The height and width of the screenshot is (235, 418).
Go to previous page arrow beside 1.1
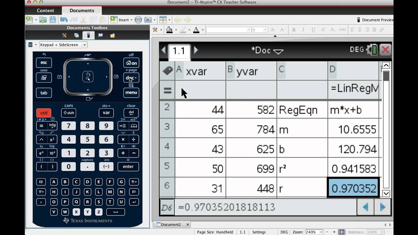pos(163,50)
